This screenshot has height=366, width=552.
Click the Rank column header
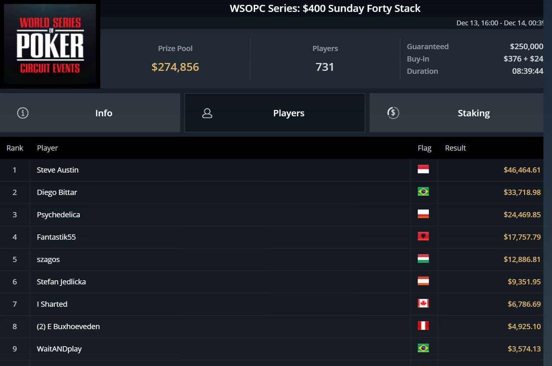(x=15, y=148)
